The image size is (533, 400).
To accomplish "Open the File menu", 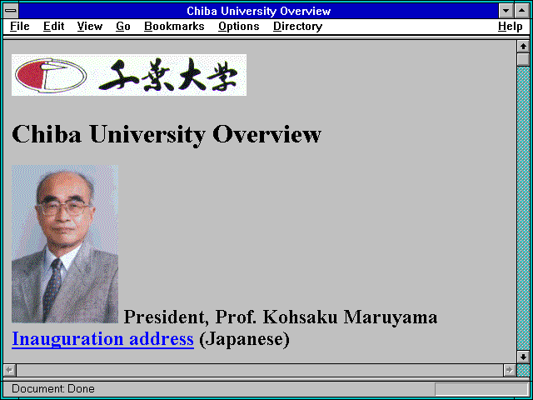I will (x=20, y=26).
